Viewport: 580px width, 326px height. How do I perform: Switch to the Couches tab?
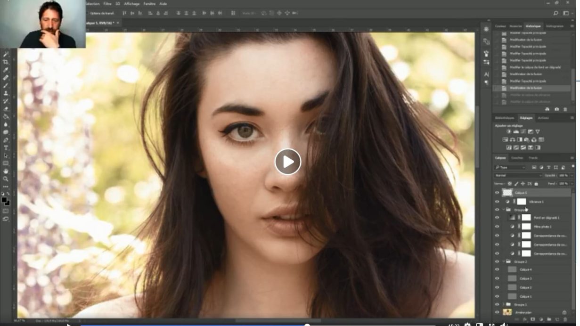[x=517, y=158]
